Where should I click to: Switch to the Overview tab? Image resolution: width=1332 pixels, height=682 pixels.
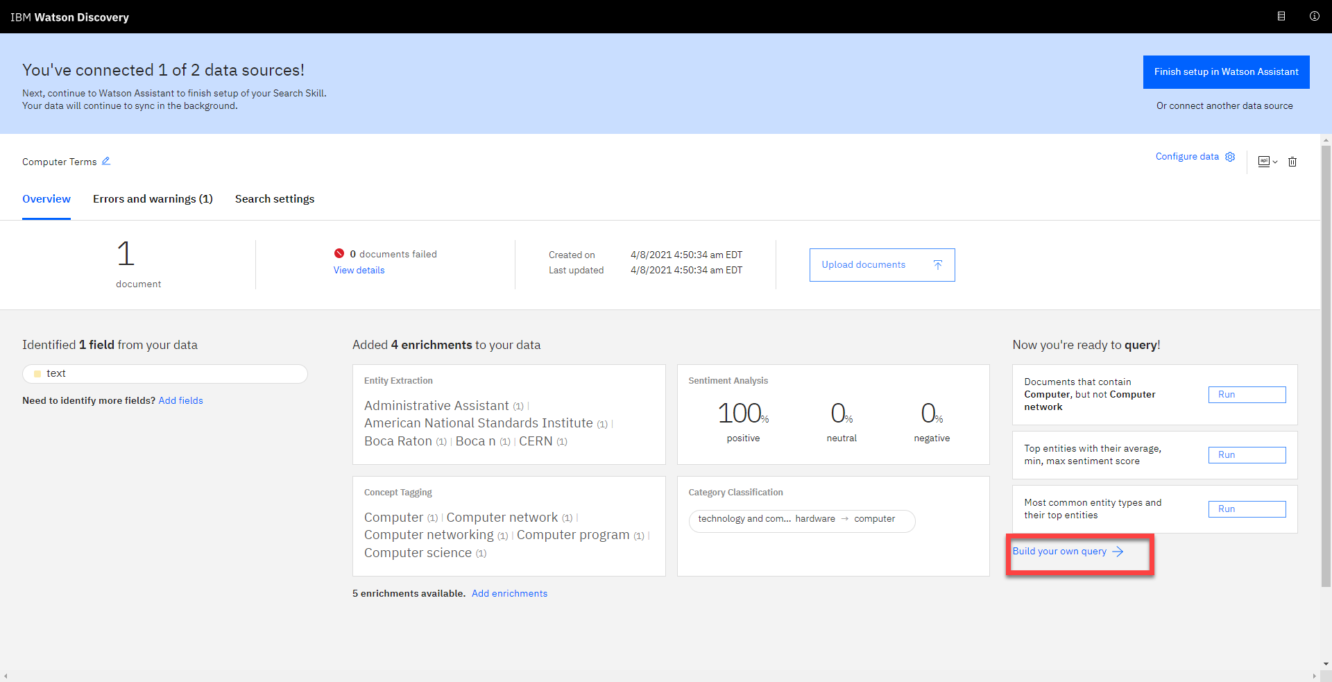[46, 199]
